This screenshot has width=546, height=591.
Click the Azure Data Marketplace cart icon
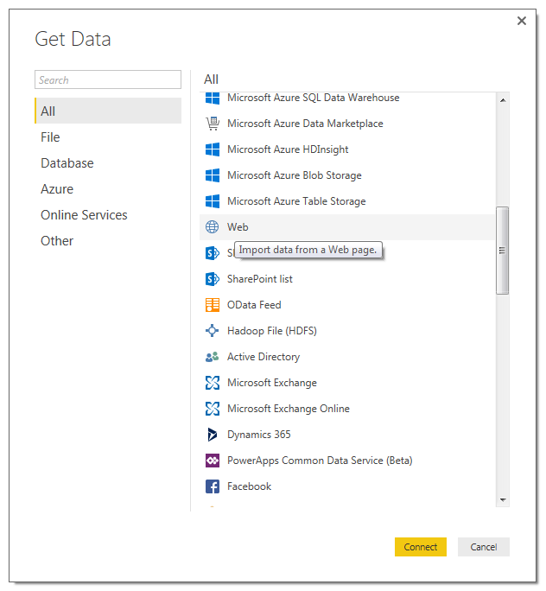point(213,124)
